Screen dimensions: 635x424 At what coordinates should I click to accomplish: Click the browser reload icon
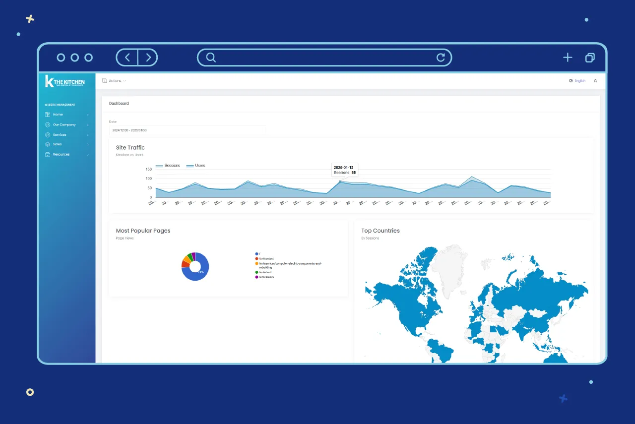pos(441,58)
